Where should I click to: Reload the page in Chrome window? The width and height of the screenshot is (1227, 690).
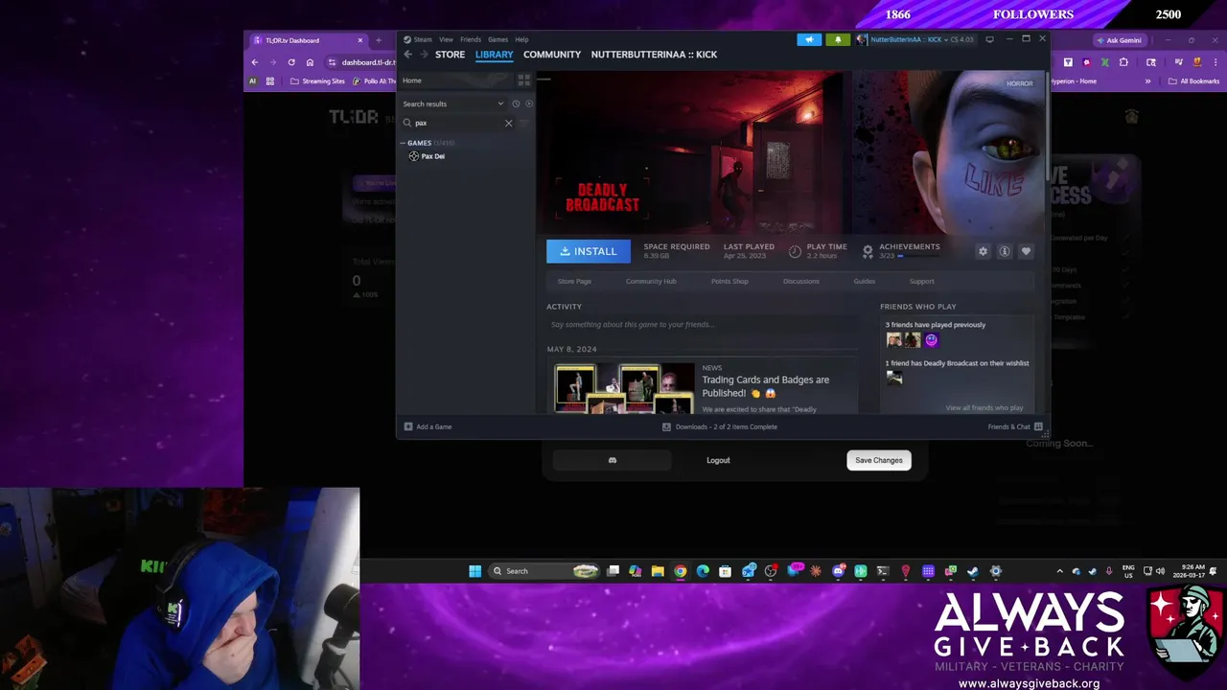[291, 62]
